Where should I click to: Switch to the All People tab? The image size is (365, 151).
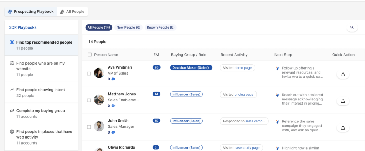pyautogui.click(x=72, y=12)
